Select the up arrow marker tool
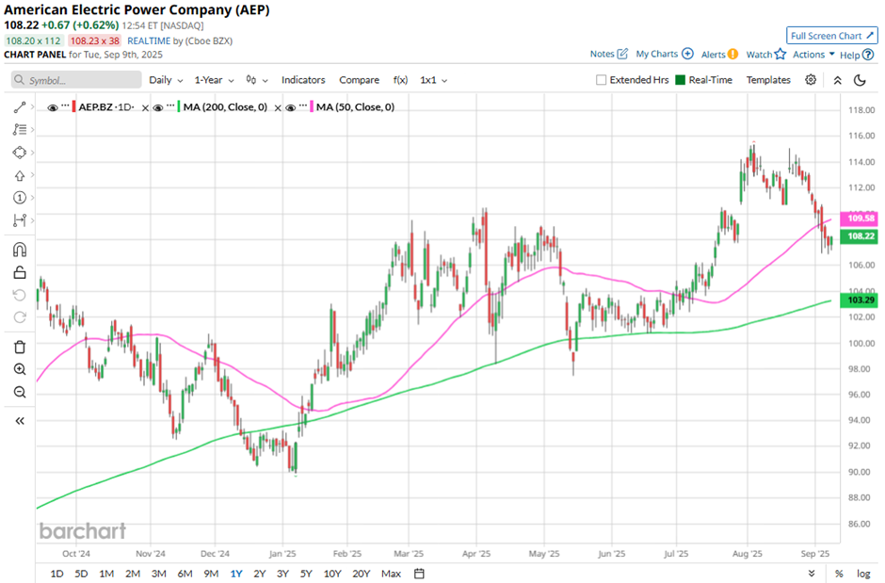The image size is (885, 583). 20,175
